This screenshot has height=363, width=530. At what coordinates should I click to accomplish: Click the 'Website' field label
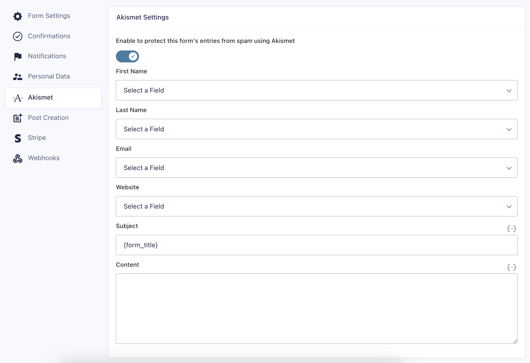[x=128, y=187]
